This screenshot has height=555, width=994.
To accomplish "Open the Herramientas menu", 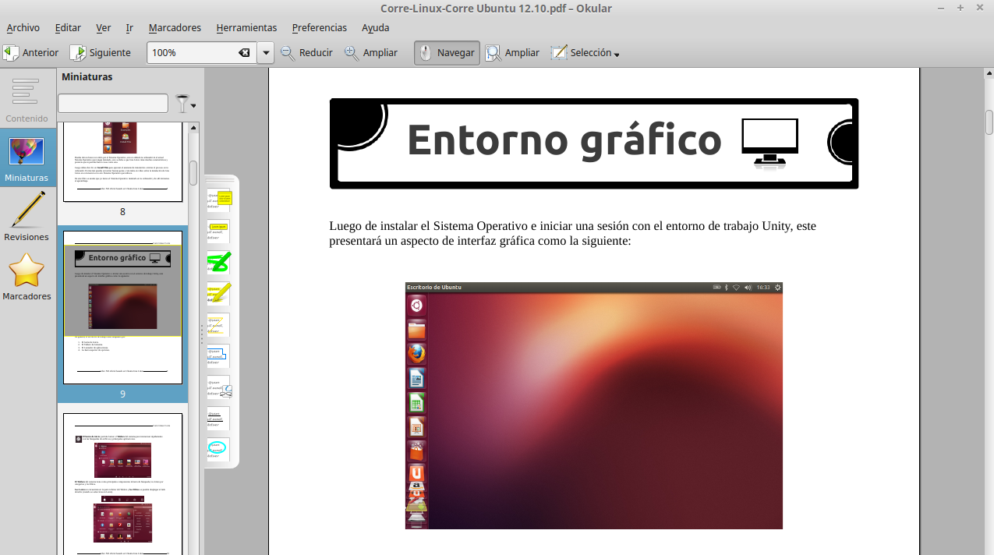I will (246, 27).
